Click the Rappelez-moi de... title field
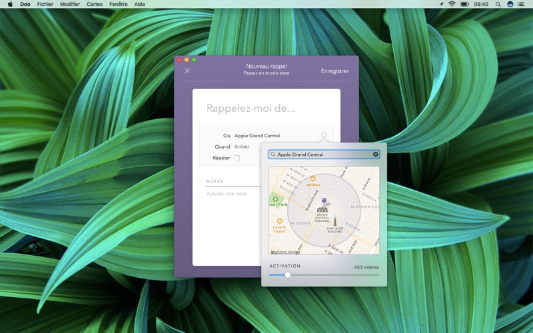The width and height of the screenshot is (533, 333). click(x=251, y=109)
